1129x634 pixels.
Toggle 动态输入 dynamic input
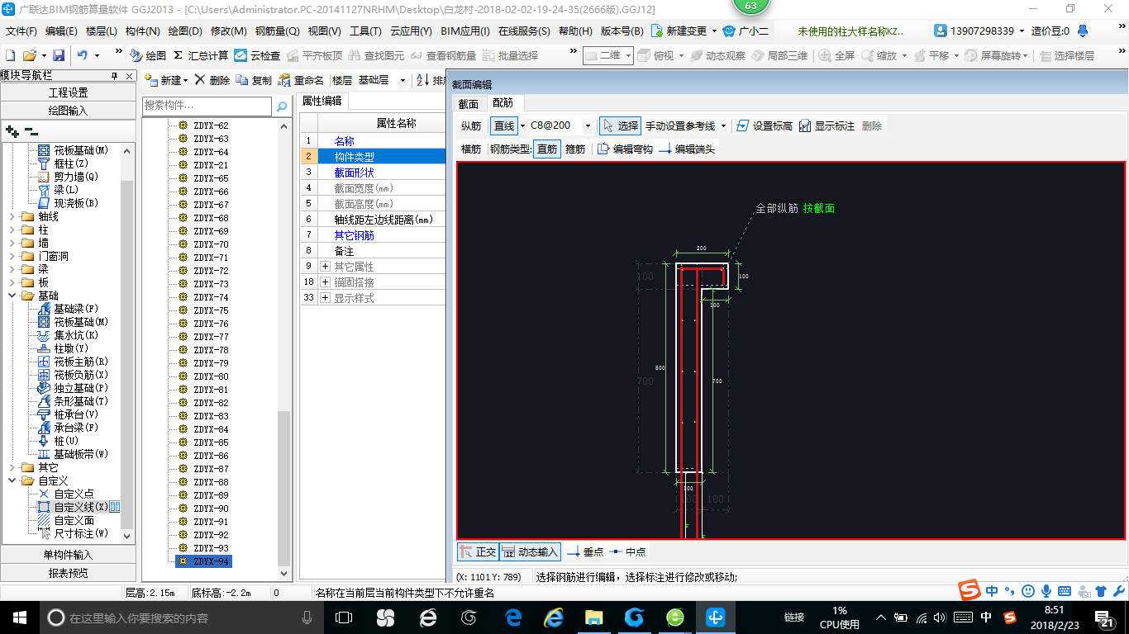pyautogui.click(x=530, y=551)
